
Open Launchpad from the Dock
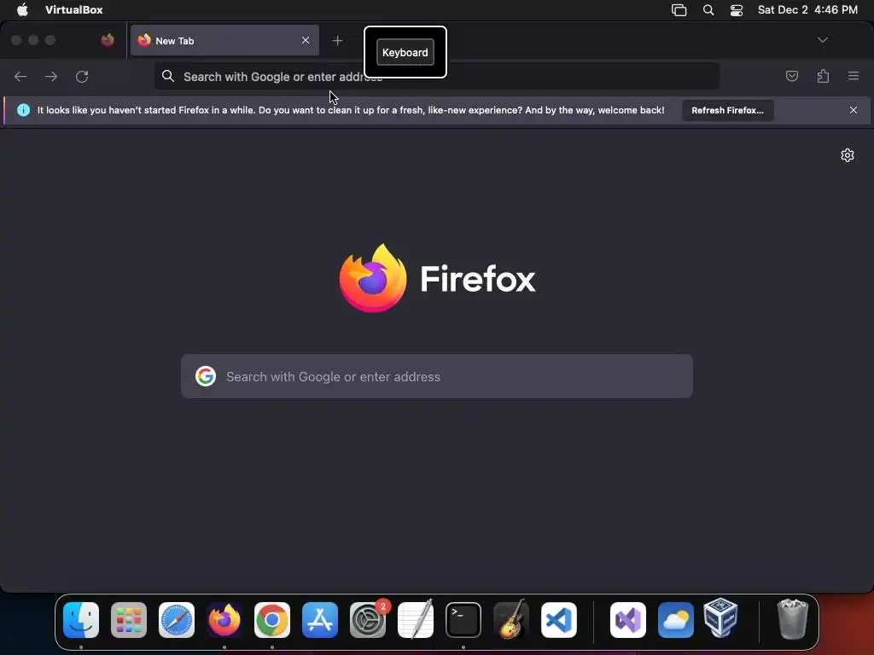pyautogui.click(x=129, y=620)
